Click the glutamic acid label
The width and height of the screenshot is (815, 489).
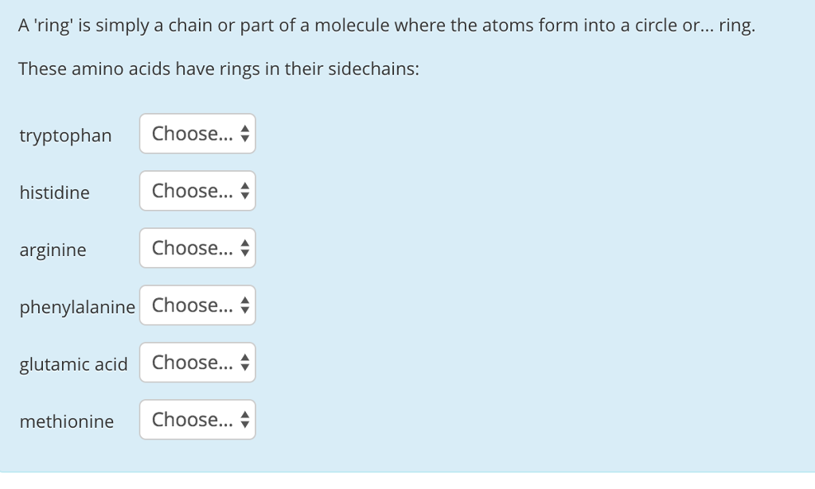pos(73,365)
